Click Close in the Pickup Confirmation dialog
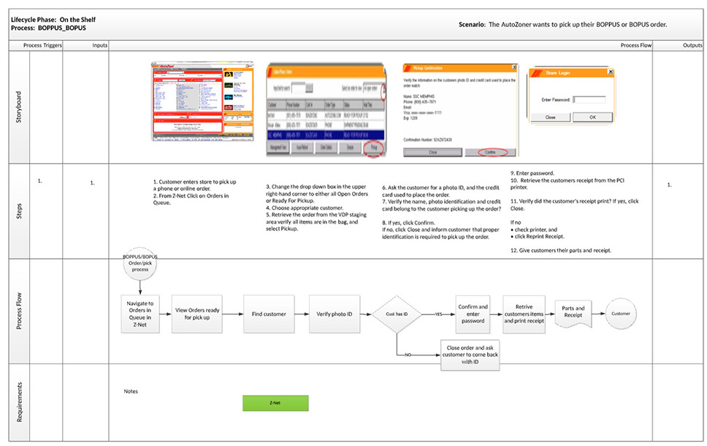Screen dimensions: 707x446 point(433,152)
